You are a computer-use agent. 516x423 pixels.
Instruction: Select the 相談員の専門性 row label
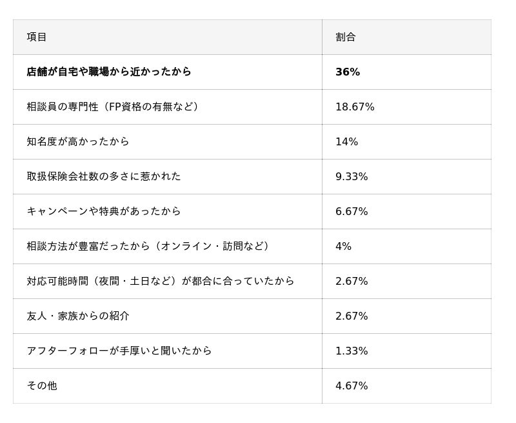coord(113,107)
